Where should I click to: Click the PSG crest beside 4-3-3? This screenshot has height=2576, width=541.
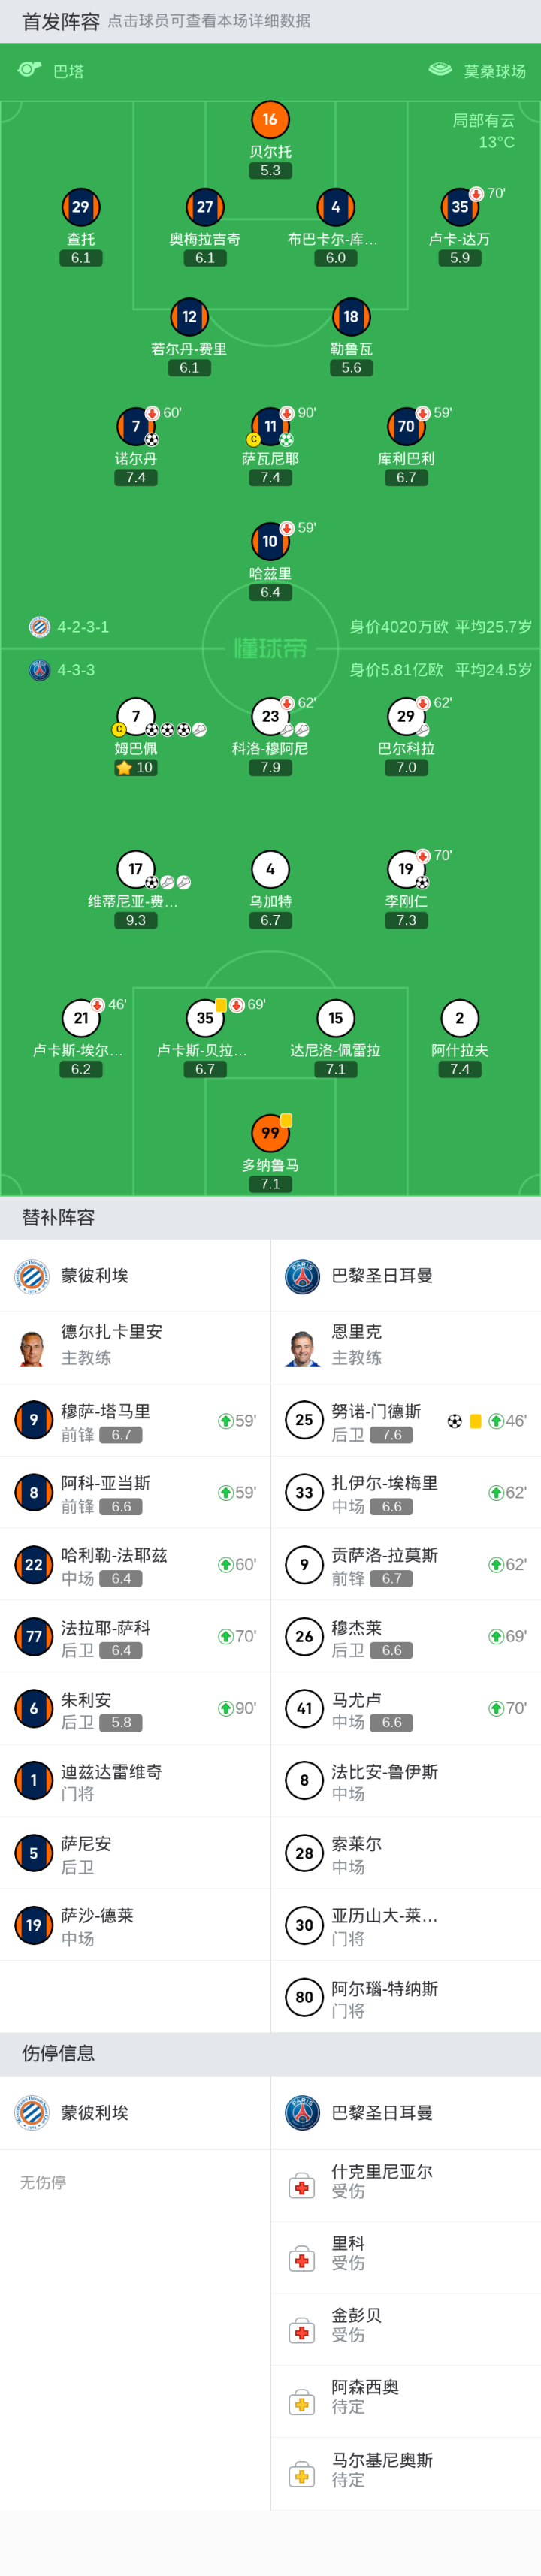pos(39,670)
